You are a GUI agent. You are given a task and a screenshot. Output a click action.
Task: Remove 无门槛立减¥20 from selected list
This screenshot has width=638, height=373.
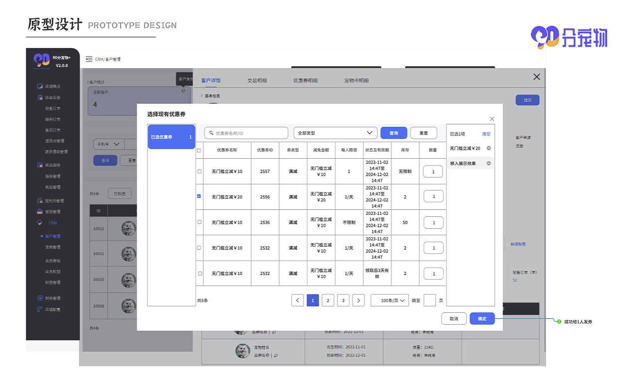488,148
